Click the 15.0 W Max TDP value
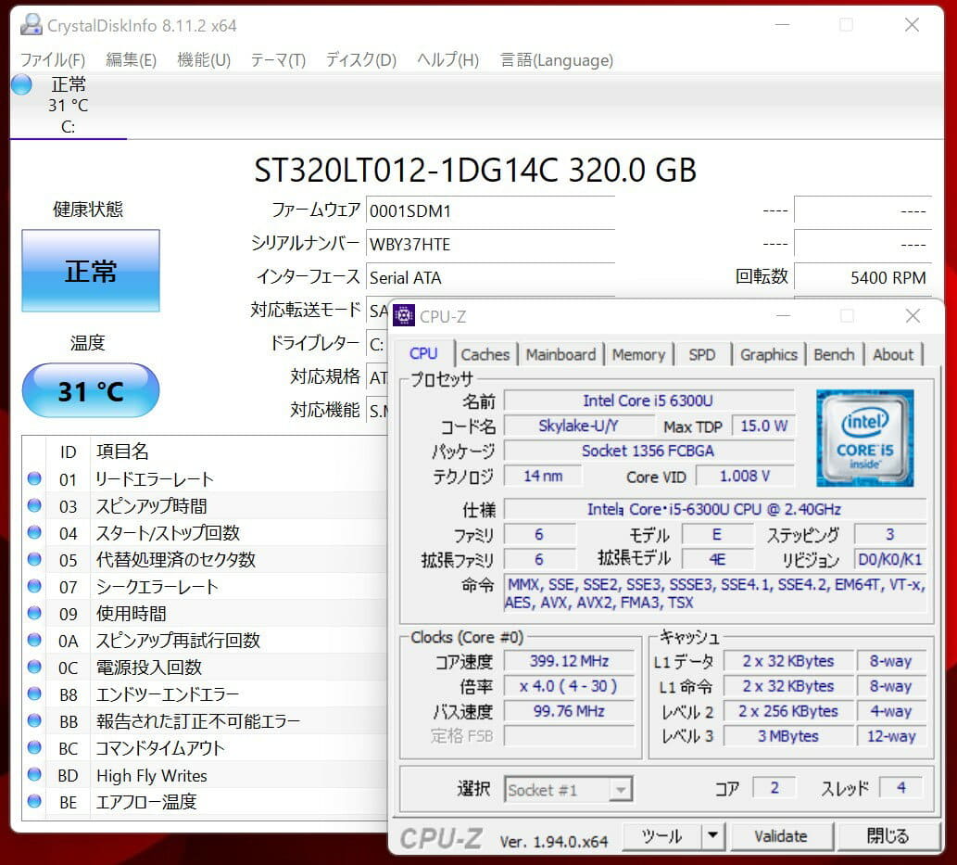This screenshot has height=865, width=957. 763,426
